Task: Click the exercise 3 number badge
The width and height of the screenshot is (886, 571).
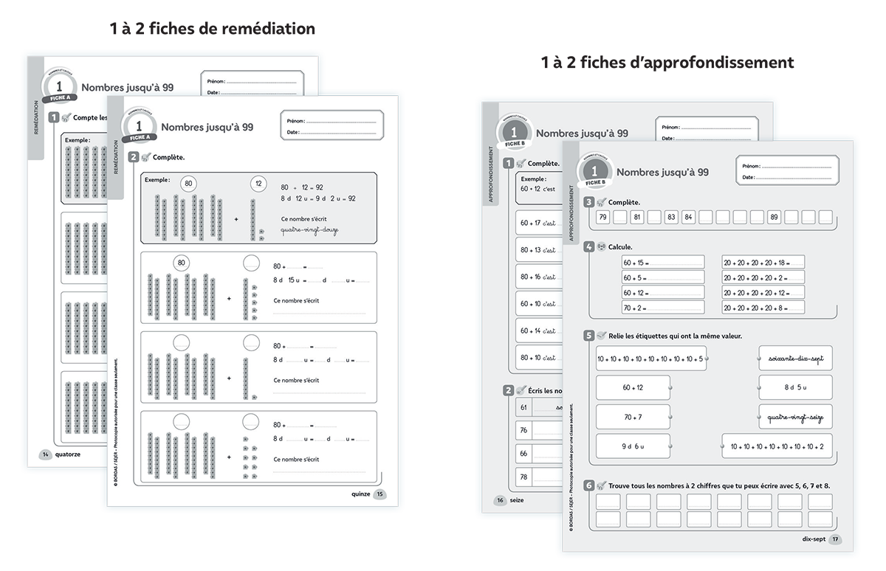Action: pos(588,202)
